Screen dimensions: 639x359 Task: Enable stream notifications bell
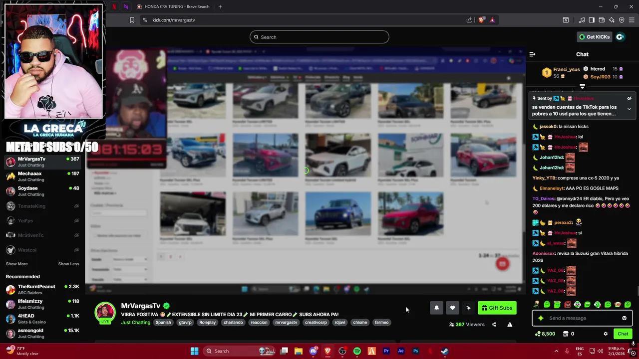[x=436, y=308]
